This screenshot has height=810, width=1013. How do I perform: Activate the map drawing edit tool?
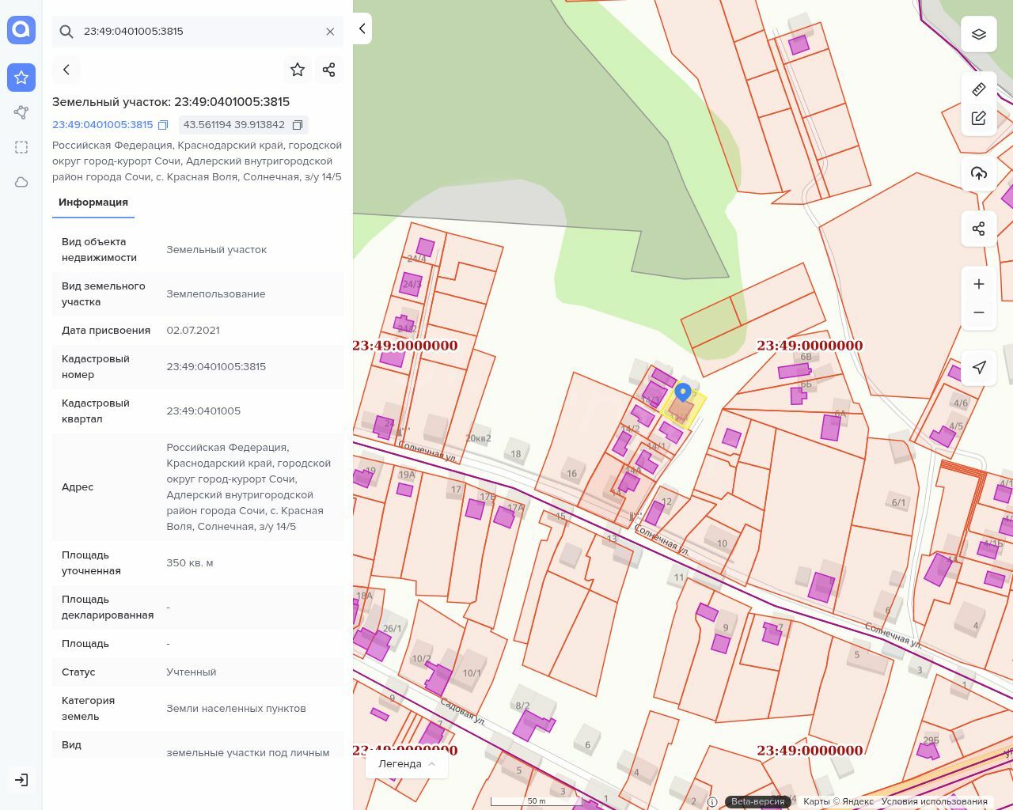tap(979, 119)
